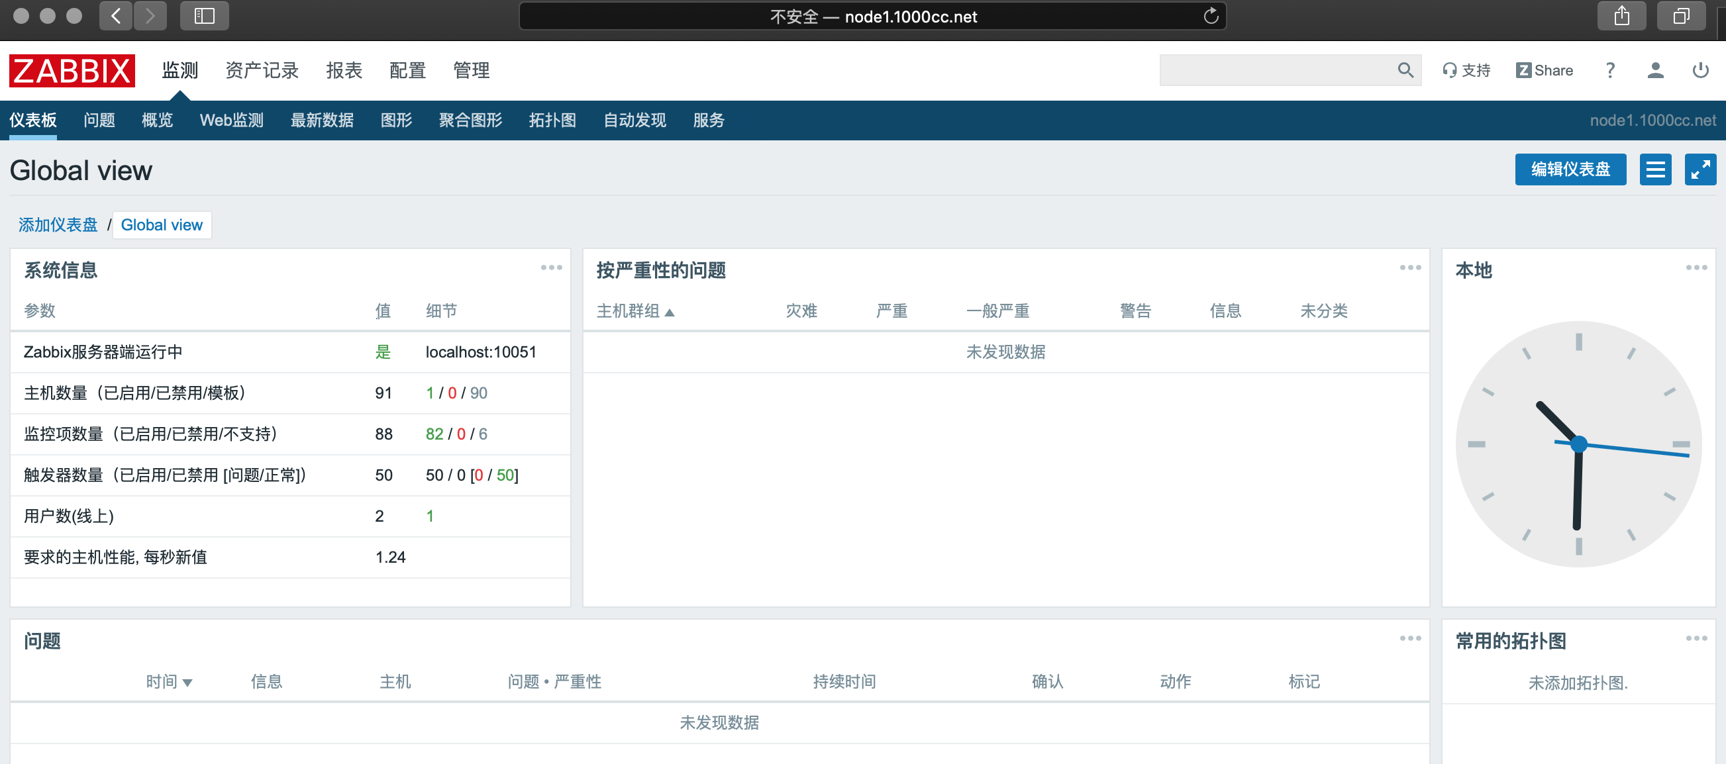
Task: Open the help question mark icon
Action: pos(1610,70)
